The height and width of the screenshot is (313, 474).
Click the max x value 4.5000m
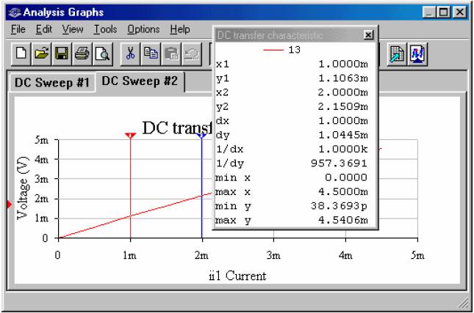pyautogui.click(x=343, y=192)
